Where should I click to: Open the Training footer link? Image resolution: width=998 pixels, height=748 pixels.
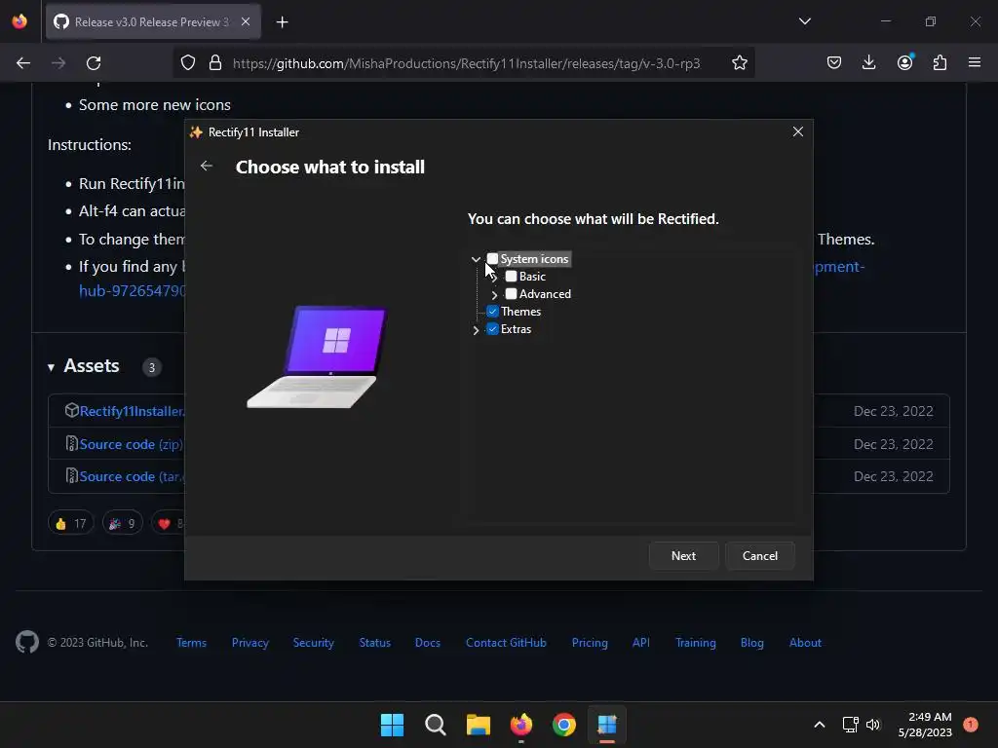click(x=695, y=643)
